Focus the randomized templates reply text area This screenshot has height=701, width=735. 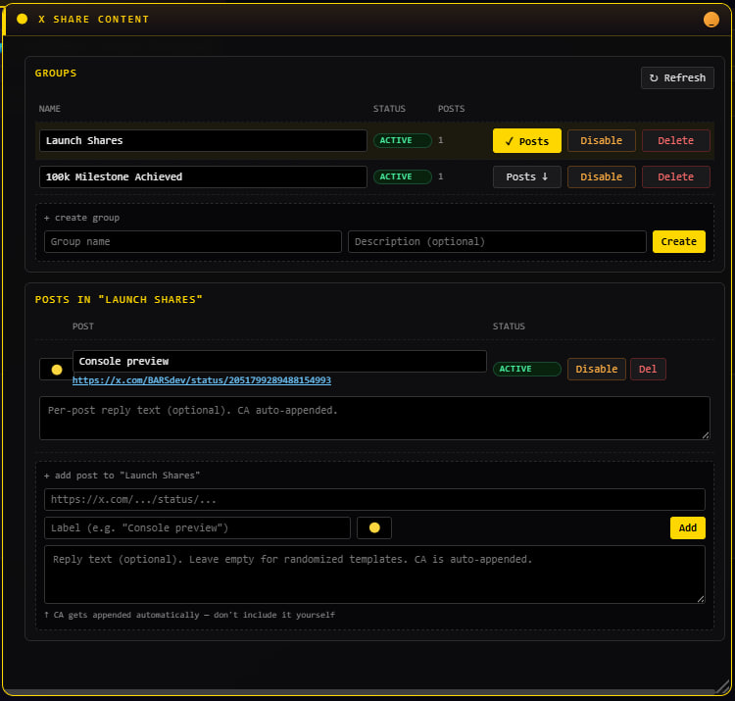(374, 575)
